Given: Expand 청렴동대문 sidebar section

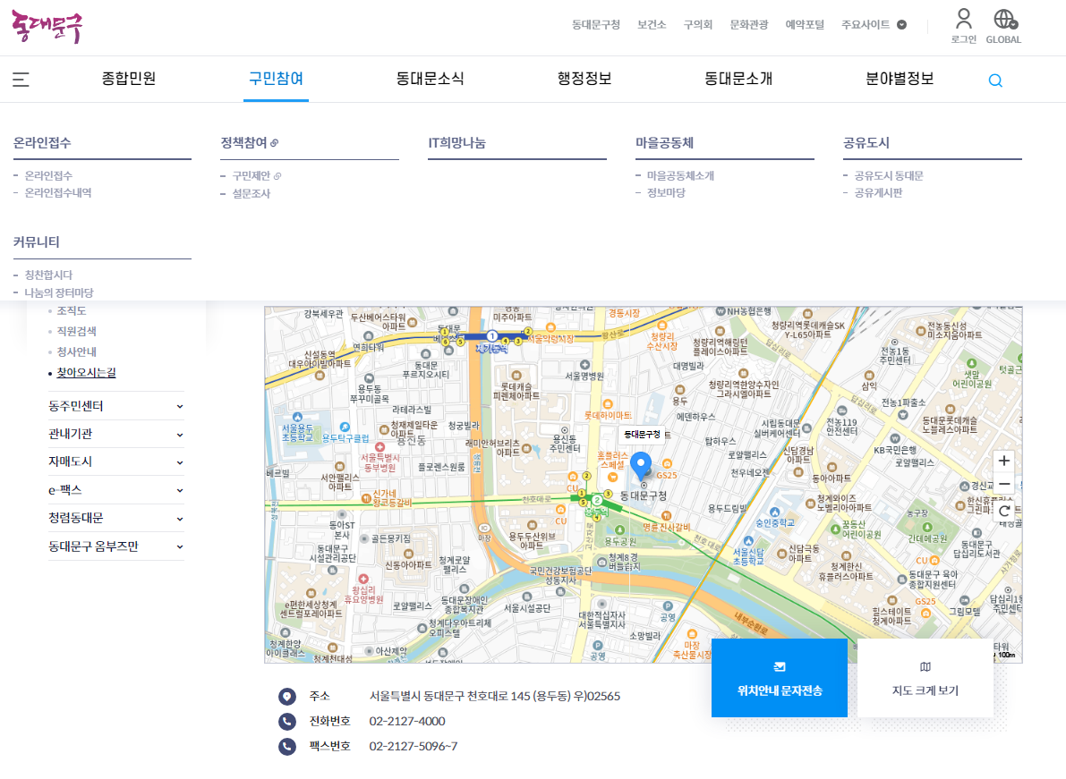Looking at the screenshot, I should [115, 518].
